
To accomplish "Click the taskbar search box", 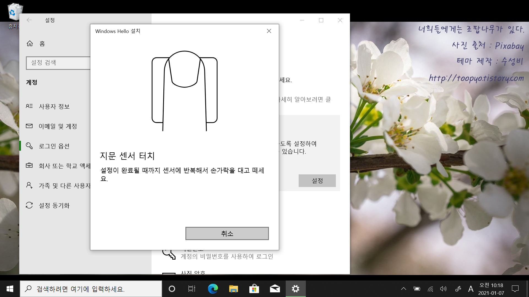I will (91, 289).
